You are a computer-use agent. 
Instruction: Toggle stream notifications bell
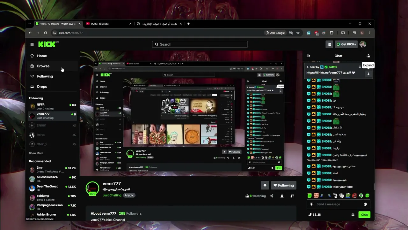pos(265,185)
